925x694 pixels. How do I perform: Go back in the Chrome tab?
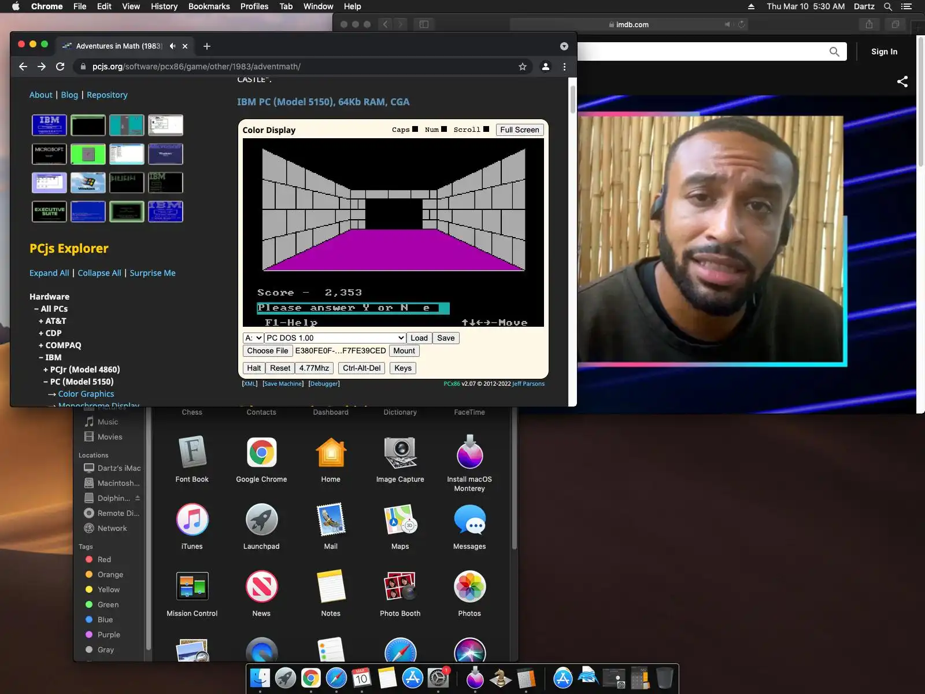click(x=23, y=67)
